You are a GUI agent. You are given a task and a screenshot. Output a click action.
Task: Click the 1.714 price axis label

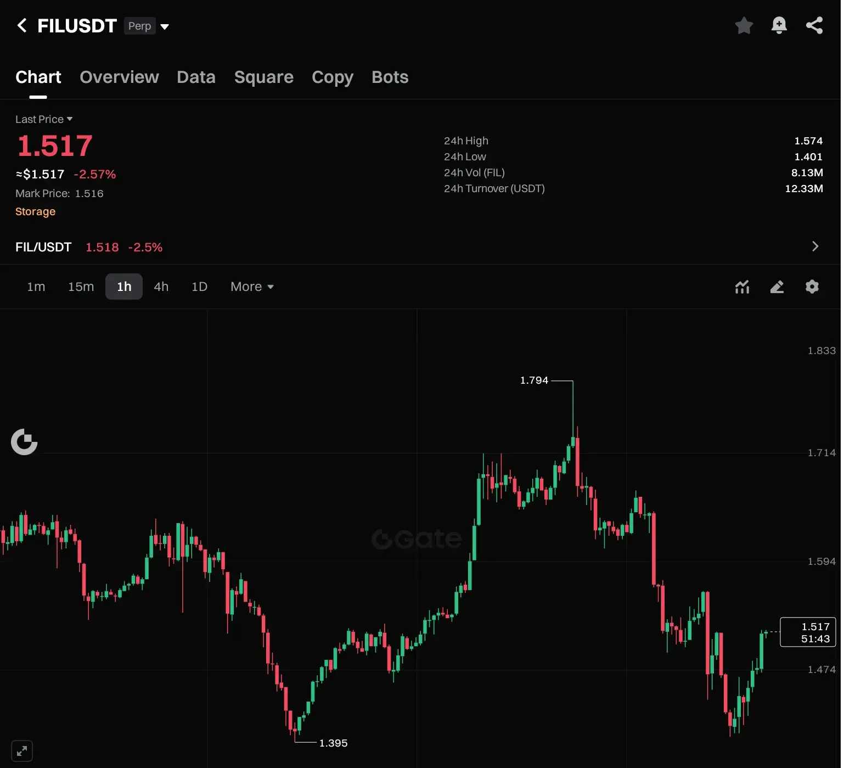(822, 453)
